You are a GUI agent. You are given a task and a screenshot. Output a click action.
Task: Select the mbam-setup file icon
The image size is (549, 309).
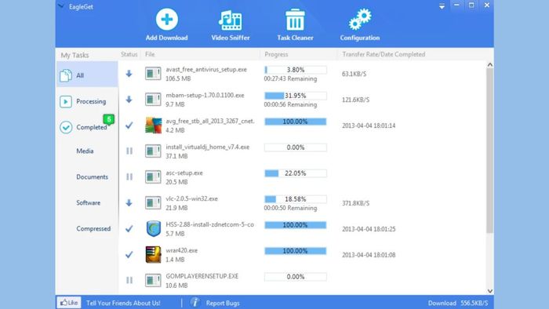tap(153, 100)
